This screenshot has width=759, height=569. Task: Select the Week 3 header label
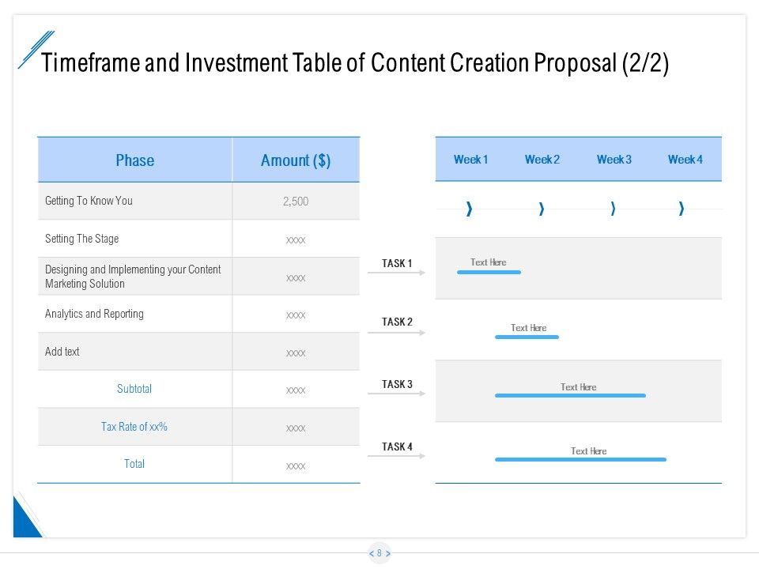coord(614,159)
